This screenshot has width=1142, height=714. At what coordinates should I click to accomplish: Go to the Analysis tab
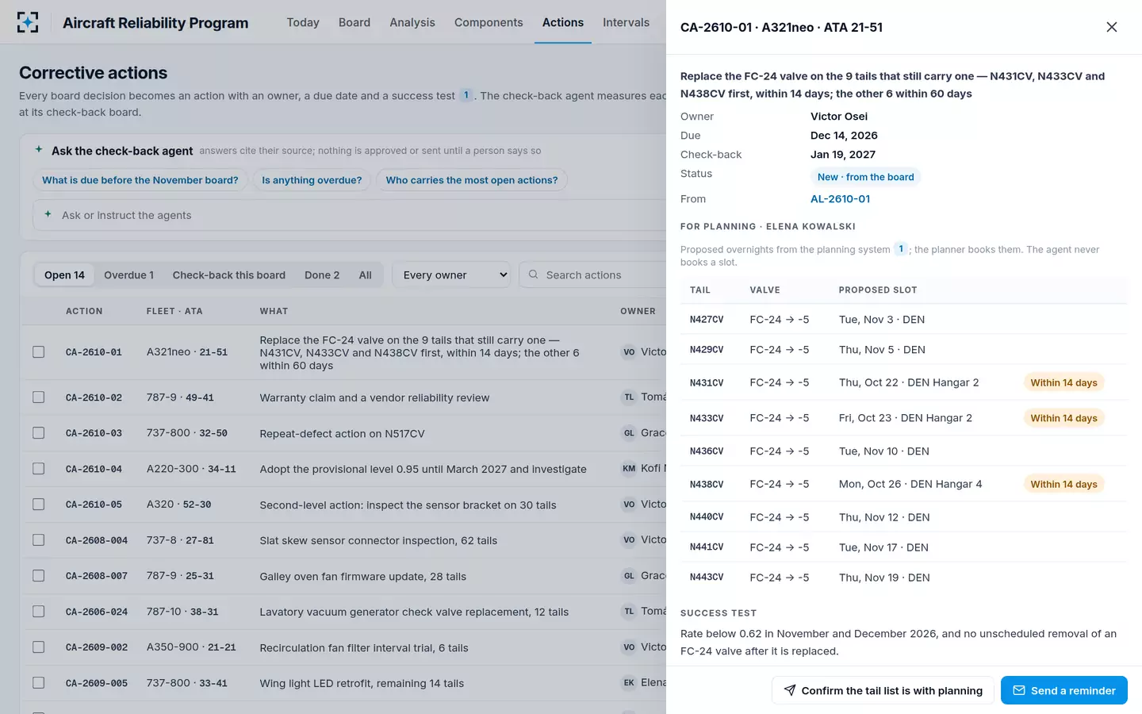tap(412, 22)
